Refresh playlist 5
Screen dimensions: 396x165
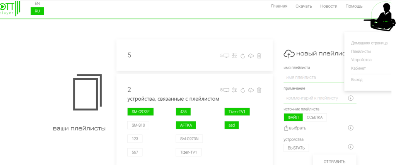pos(243,56)
